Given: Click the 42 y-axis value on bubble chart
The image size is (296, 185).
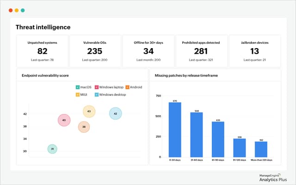Looking at the screenshot, I should point(25,114).
